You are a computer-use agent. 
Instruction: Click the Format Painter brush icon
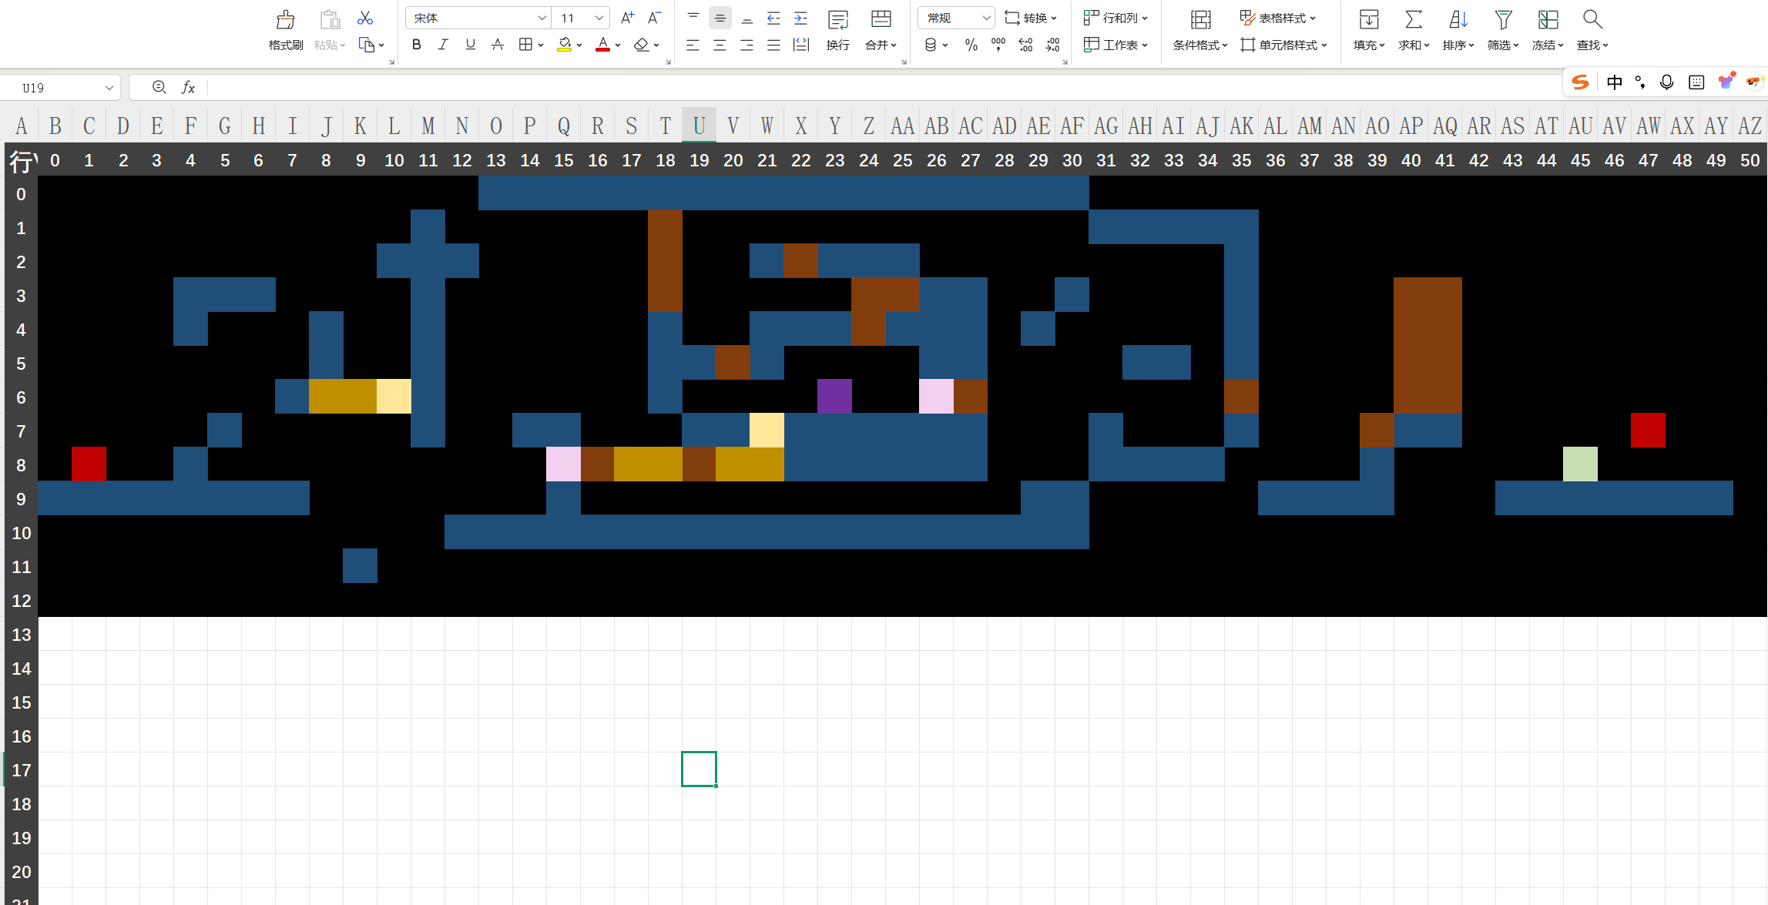tap(285, 19)
